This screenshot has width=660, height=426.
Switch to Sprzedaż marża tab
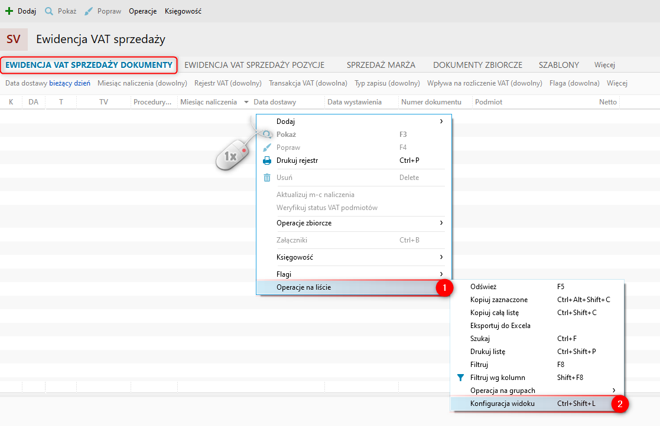(x=381, y=65)
